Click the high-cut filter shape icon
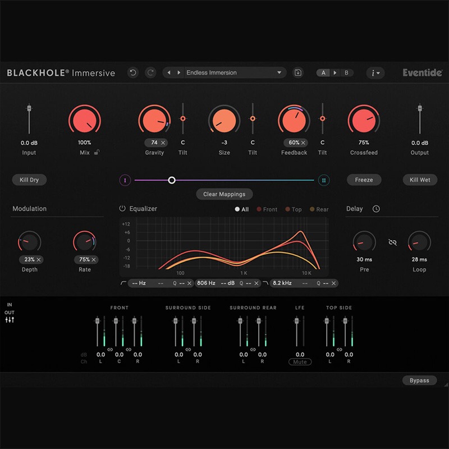The width and height of the screenshot is (449, 449). point(265,283)
